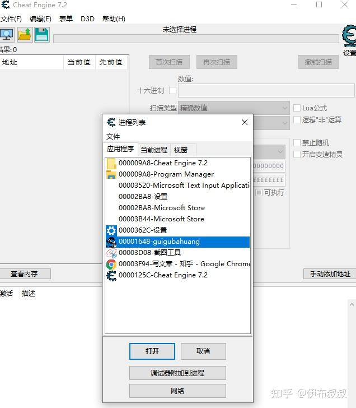Click the 查看内存 button
This screenshot has height=408, width=356.
point(24,273)
